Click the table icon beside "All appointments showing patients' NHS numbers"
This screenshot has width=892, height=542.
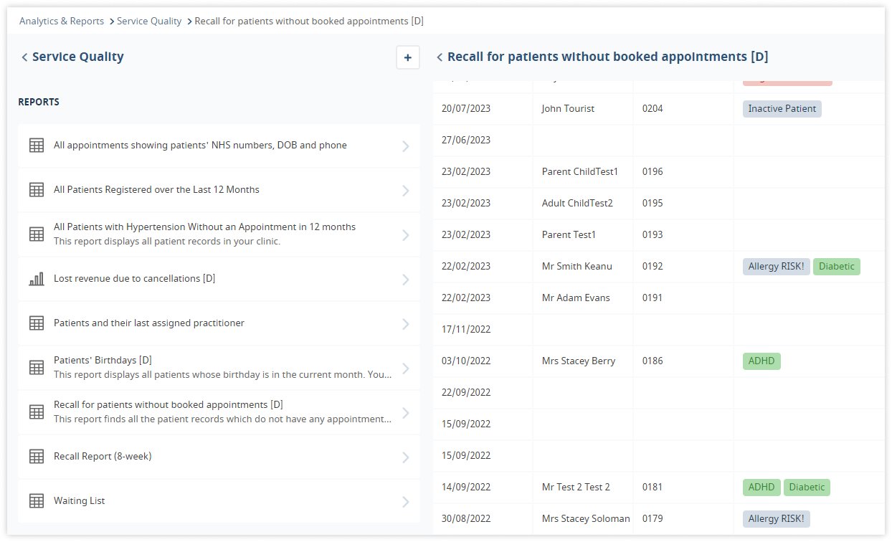(x=37, y=146)
